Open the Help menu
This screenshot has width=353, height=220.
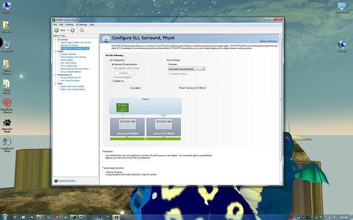coord(92,24)
